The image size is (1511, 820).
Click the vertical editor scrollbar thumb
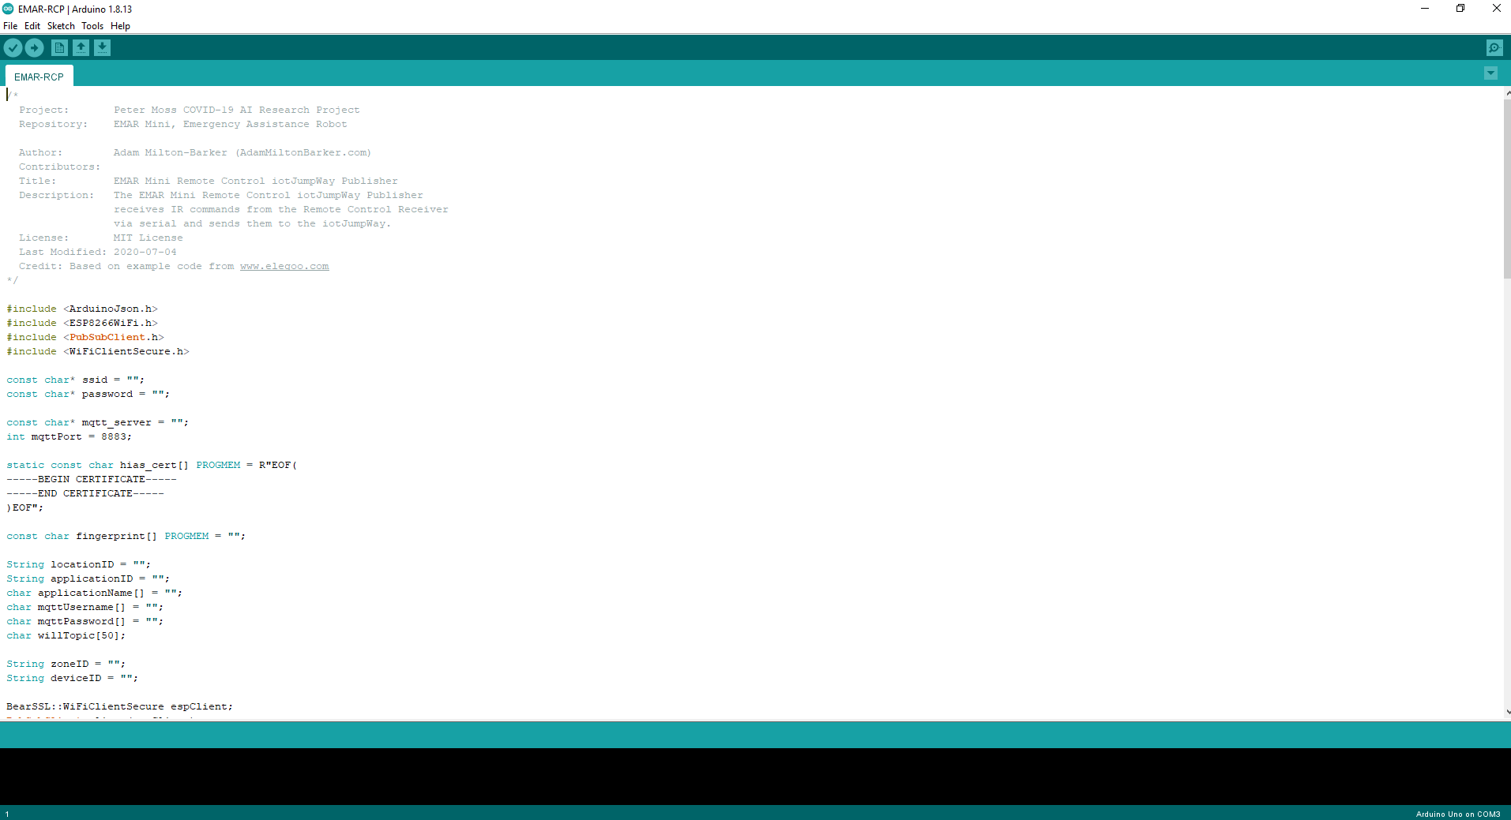pyautogui.click(x=1506, y=188)
